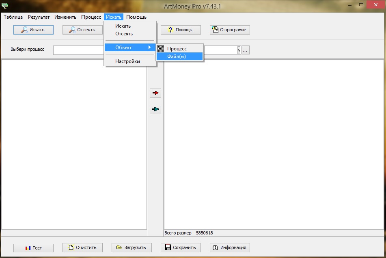Select Файл(ы) in the Объект submenu
The width and height of the screenshot is (386, 258).
click(180, 56)
